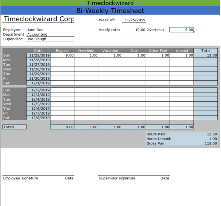221x206 pixels.
Task: Click the date cell 12/2/2019
Action: click(x=38, y=90)
